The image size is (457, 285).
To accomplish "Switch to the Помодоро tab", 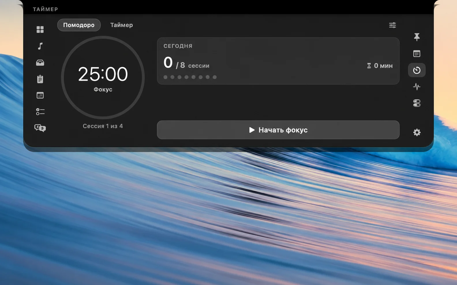I will (x=79, y=25).
